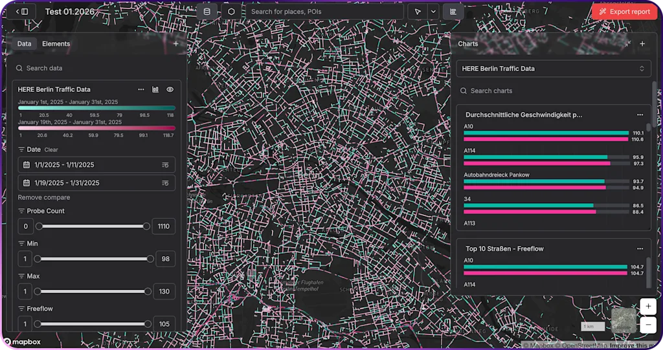
Task: Open options menu for Top 10 Straßen chart
Action: tap(640, 248)
